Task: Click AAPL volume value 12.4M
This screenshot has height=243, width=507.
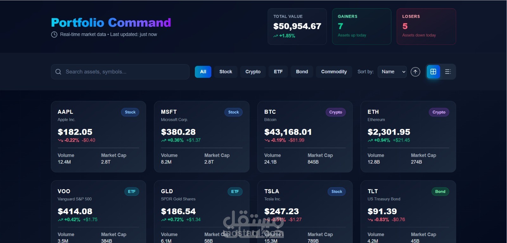Action: pyautogui.click(x=64, y=162)
